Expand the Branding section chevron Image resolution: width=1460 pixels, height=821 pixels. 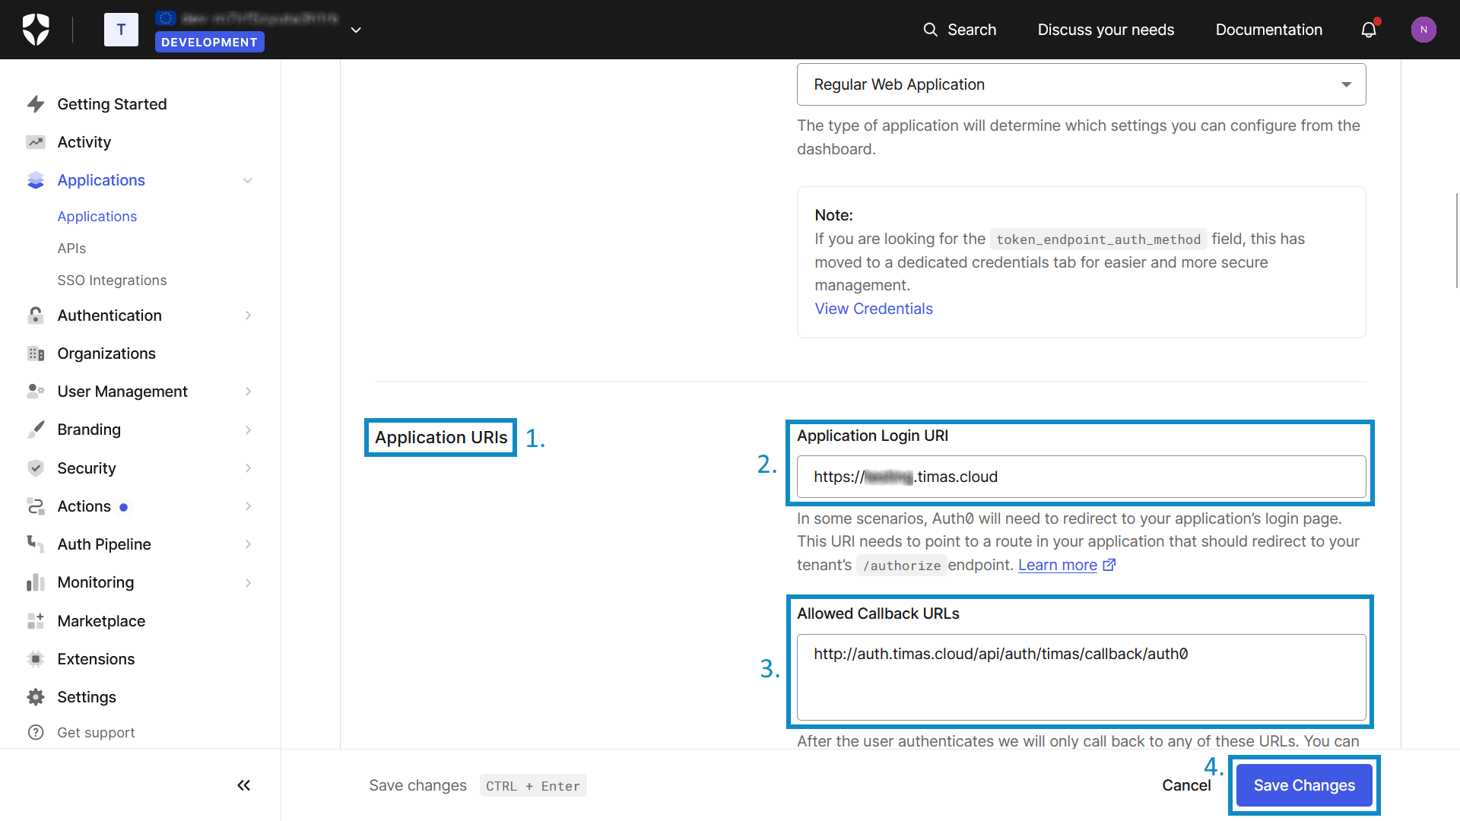[x=248, y=430]
